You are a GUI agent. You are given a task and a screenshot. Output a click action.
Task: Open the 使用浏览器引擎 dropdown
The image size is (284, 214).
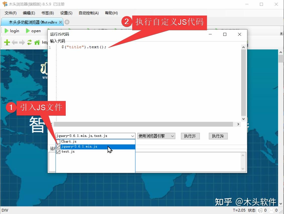coord(172,136)
